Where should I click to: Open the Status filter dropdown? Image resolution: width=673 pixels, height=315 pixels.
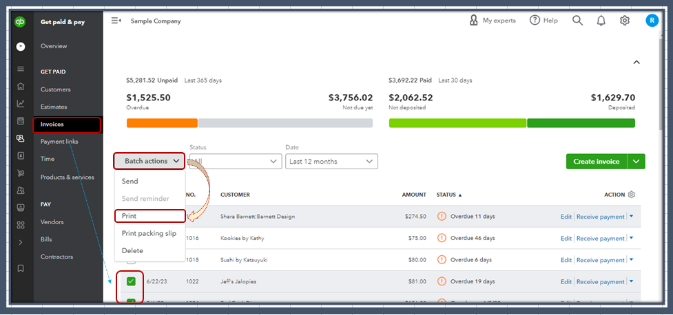pos(236,162)
